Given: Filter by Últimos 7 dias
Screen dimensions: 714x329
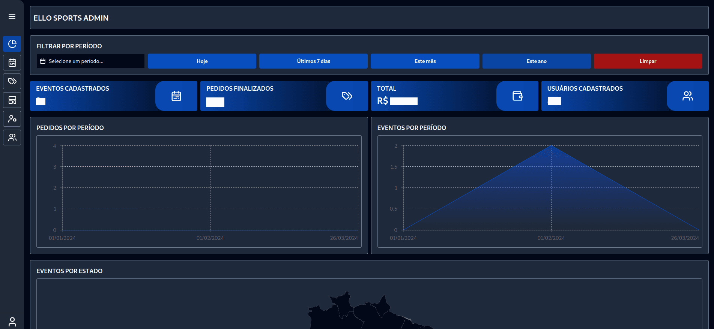Looking at the screenshot, I should click(x=313, y=61).
